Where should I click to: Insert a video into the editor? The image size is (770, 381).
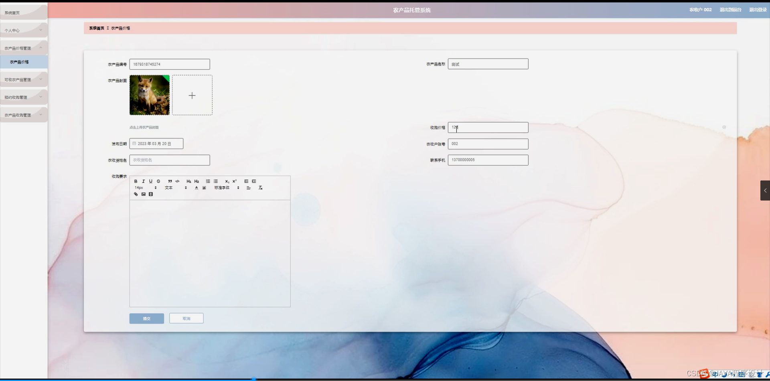(x=151, y=194)
